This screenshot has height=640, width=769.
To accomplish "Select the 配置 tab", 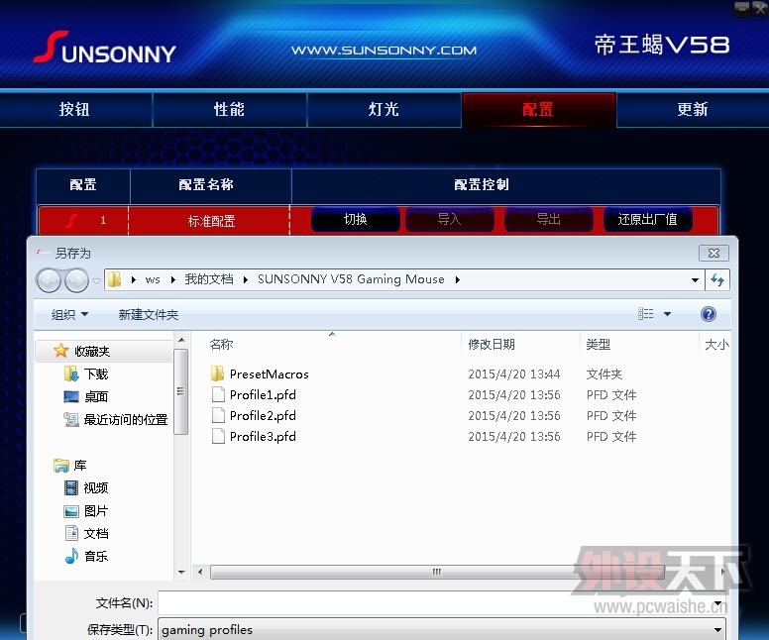I will point(538,110).
